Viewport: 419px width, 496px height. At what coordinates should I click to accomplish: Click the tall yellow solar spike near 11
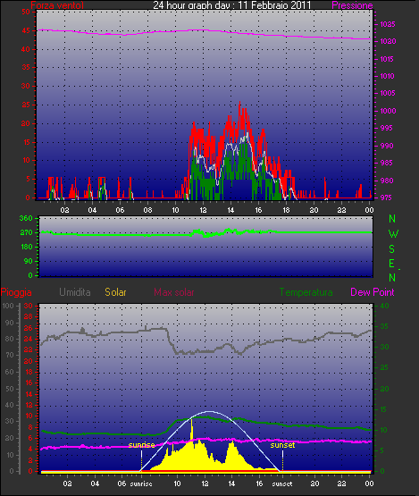192,429
